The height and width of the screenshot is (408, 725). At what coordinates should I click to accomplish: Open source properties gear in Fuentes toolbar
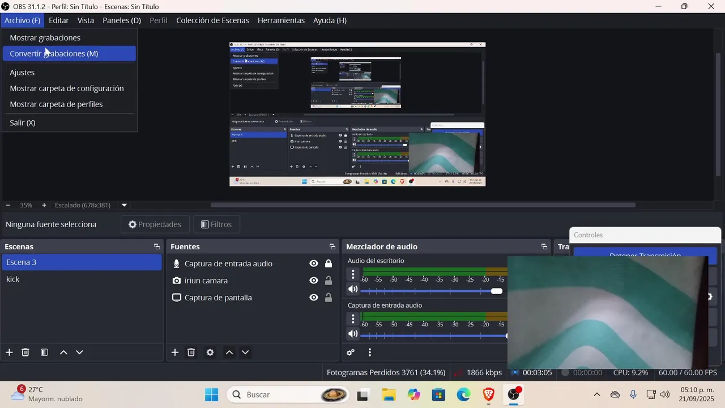210,352
